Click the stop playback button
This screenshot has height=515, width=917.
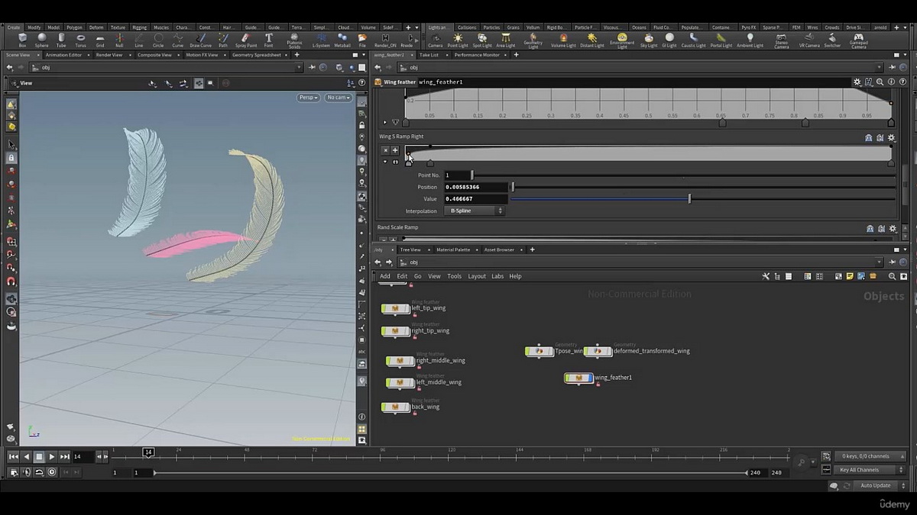pyautogui.click(x=39, y=456)
